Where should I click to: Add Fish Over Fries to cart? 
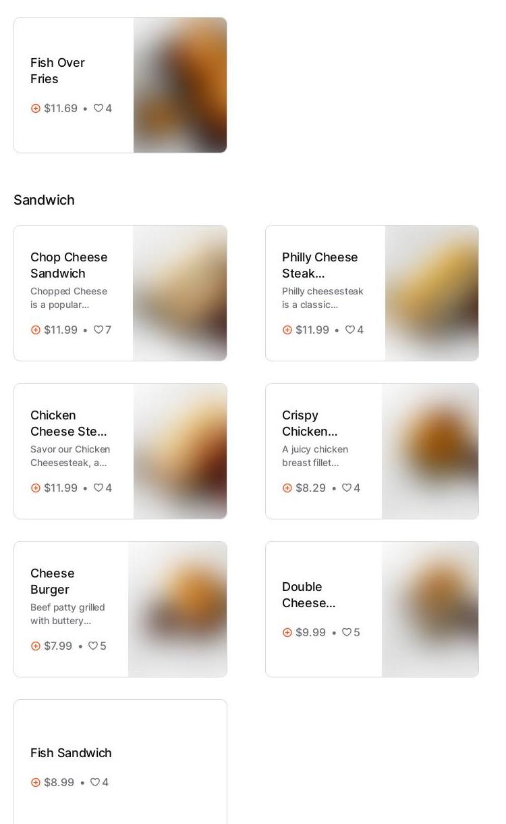point(36,108)
